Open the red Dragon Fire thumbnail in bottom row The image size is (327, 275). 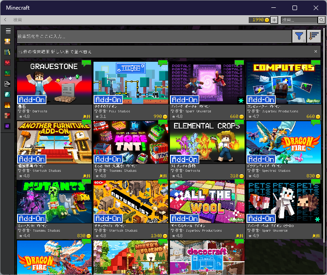coord(54,257)
